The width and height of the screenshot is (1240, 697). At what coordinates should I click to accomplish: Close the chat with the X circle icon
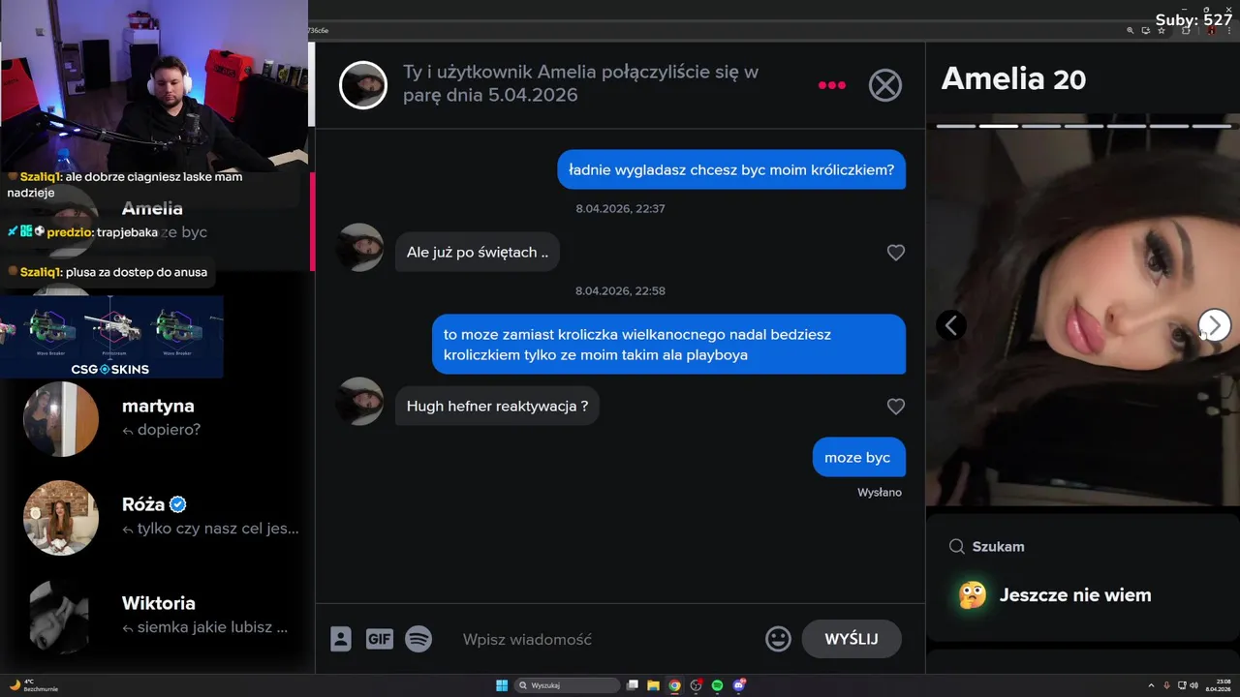pyautogui.click(x=884, y=85)
